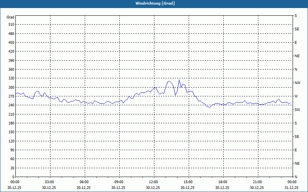Click the 90 y-axis value

point(12,150)
